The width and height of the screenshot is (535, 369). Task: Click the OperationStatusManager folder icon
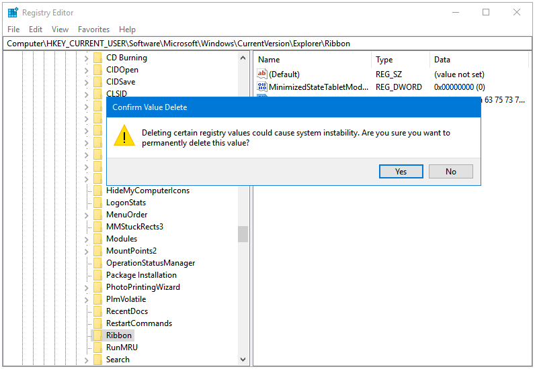tap(97, 263)
